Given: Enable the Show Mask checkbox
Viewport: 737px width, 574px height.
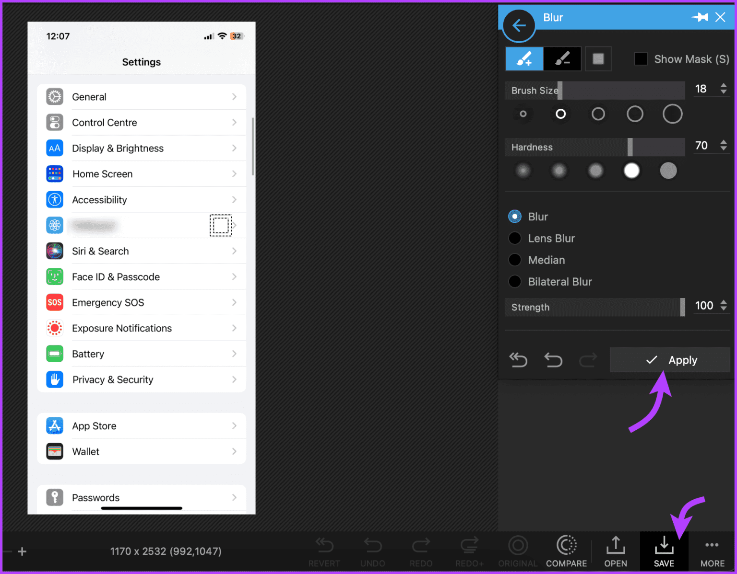Looking at the screenshot, I should [x=641, y=58].
